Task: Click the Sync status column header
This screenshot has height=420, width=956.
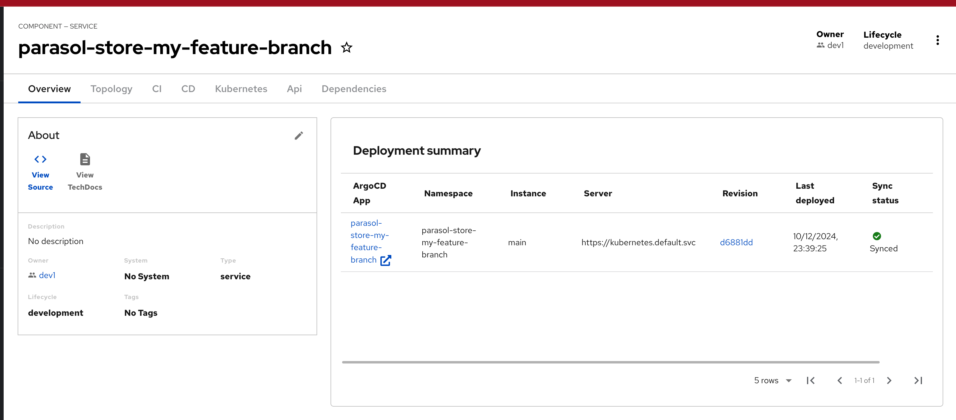Action: pyautogui.click(x=885, y=193)
